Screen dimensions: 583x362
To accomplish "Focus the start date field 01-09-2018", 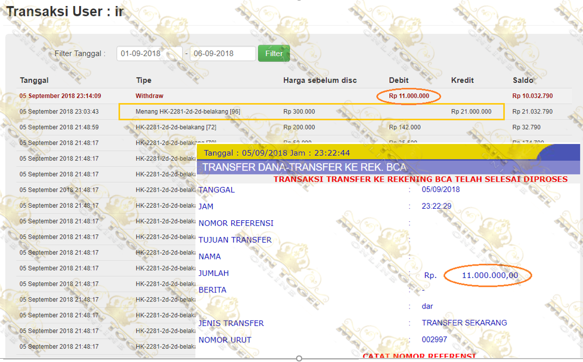I will pyautogui.click(x=149, y=53).
